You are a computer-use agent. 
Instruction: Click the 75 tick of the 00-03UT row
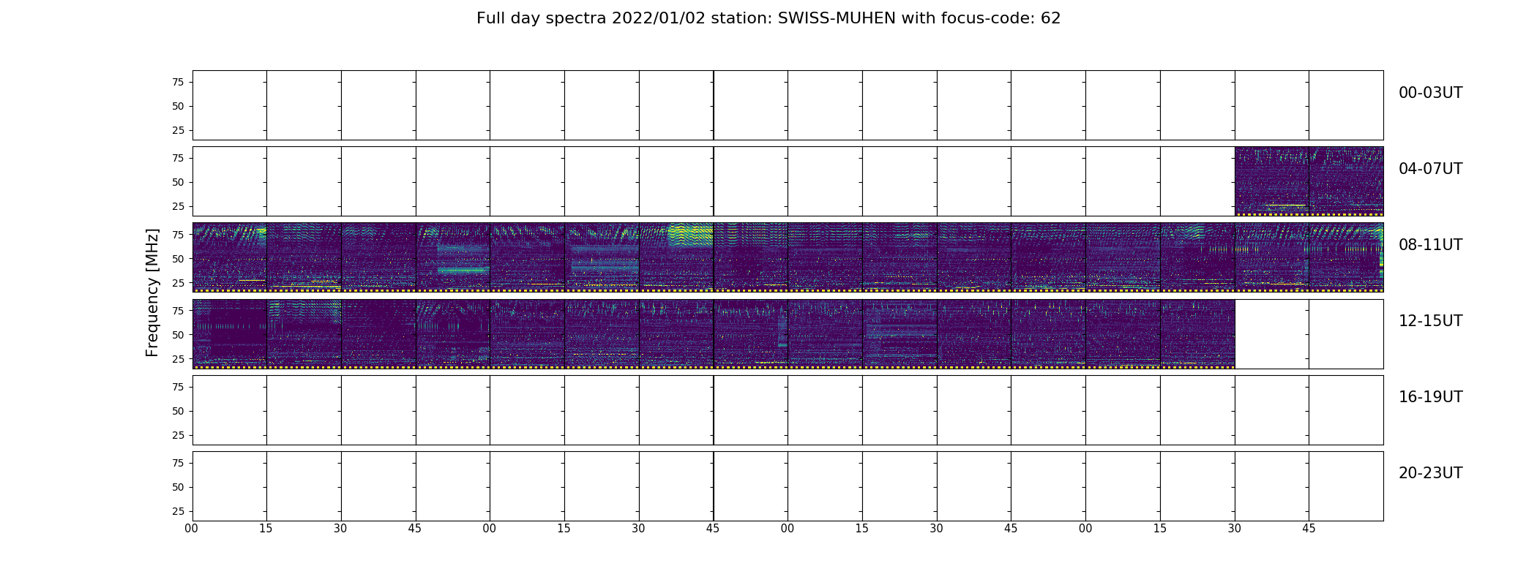point(178,82)
